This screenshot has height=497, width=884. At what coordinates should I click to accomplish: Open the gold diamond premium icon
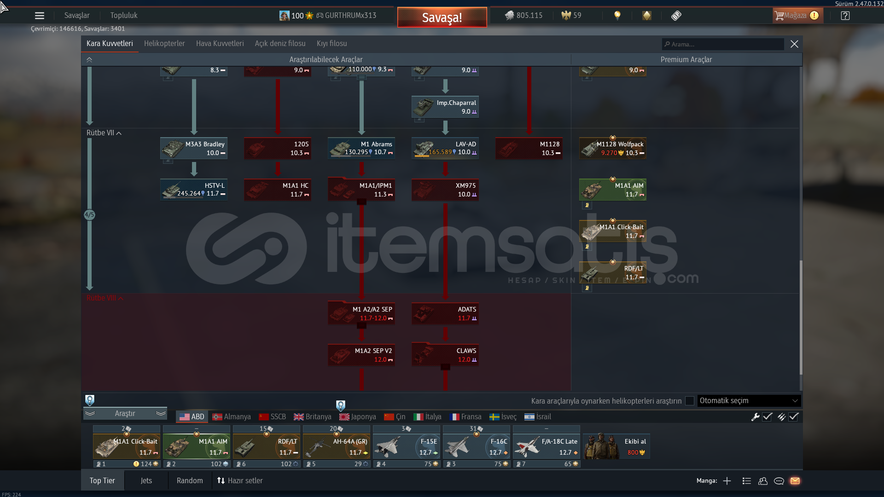[647, 16]
